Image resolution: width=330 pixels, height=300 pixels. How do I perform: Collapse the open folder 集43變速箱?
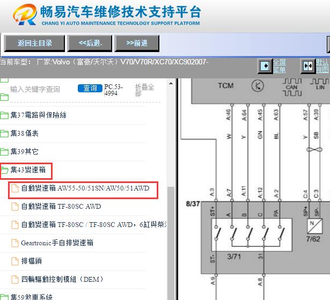point(28,170)
